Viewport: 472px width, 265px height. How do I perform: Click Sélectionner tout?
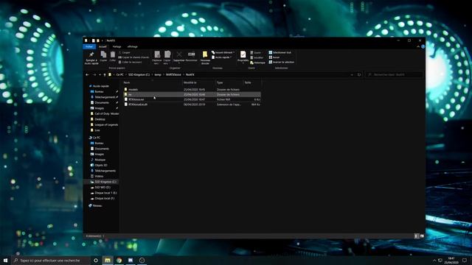(x=280, y=52)
